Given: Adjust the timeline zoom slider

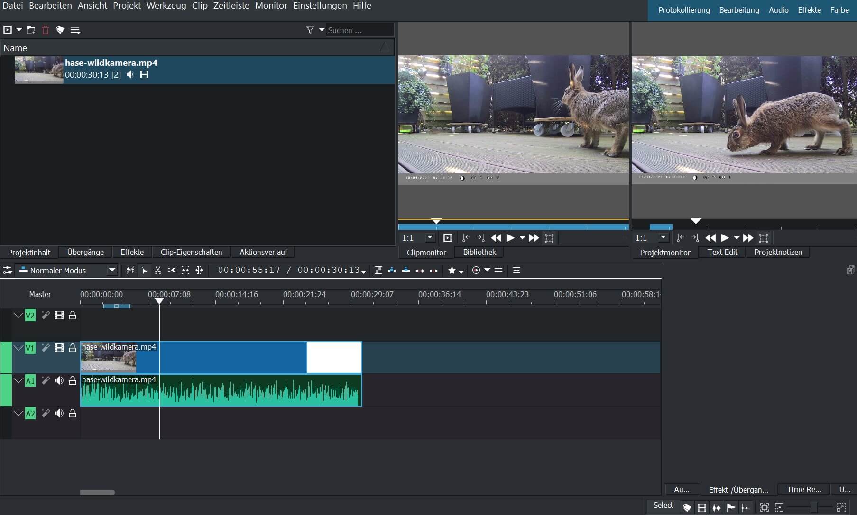Looking at the screenshot, I should pos(813,507).
